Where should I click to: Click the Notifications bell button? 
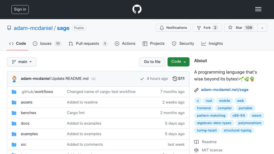pos(173,28)
